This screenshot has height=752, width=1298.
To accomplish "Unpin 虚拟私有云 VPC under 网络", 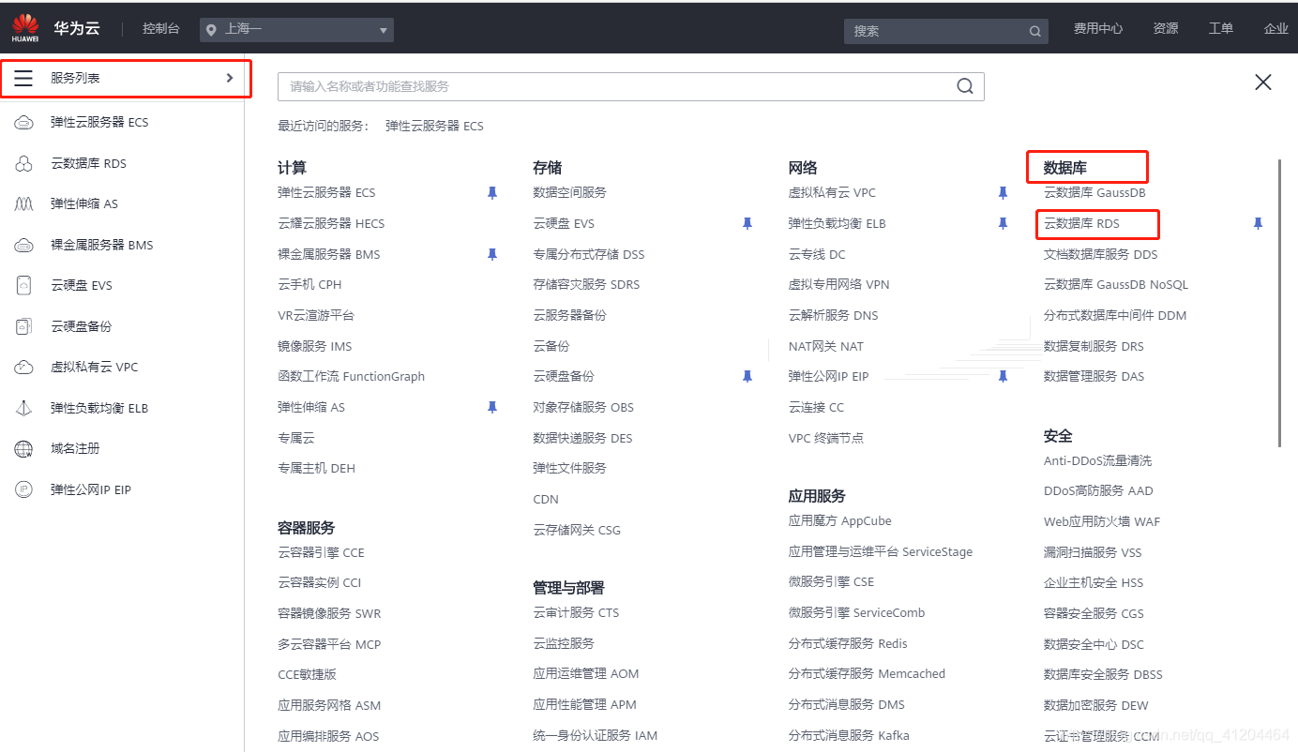I will tap(1003, 192).
